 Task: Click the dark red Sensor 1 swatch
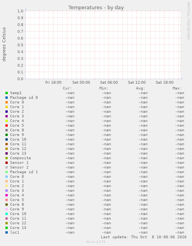(x=7, y=163)
